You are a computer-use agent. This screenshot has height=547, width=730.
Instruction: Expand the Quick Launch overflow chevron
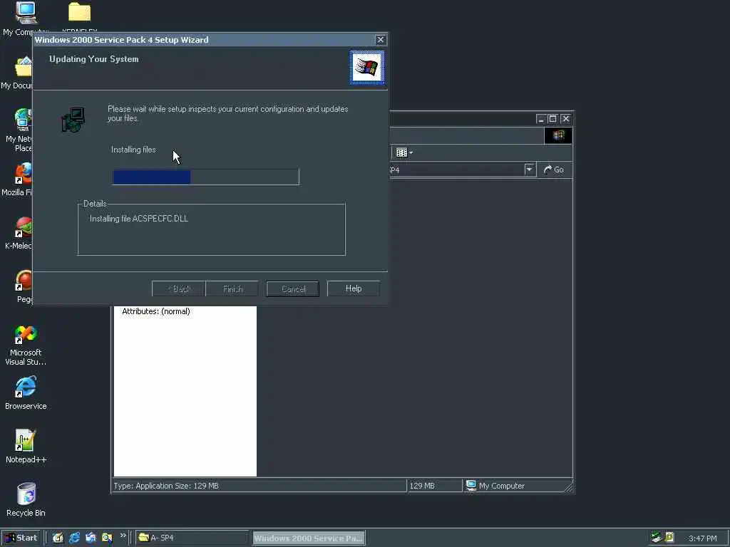(x=123, y=536)
